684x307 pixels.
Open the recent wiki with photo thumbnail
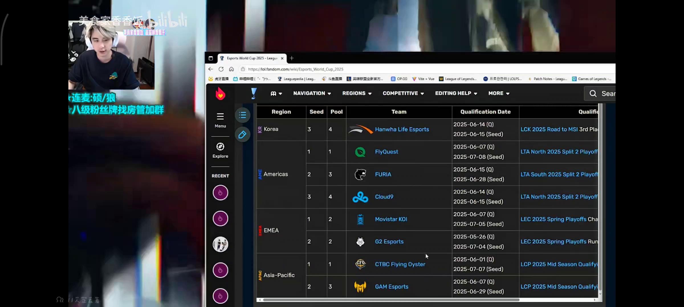[220, 244]
